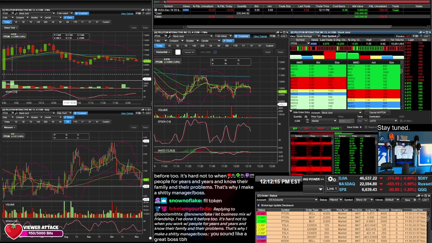Image resolution: width=432 pixels, height=243 pixels.
Task: Open NVDA news icon in positions row
Action: (186, 10)
